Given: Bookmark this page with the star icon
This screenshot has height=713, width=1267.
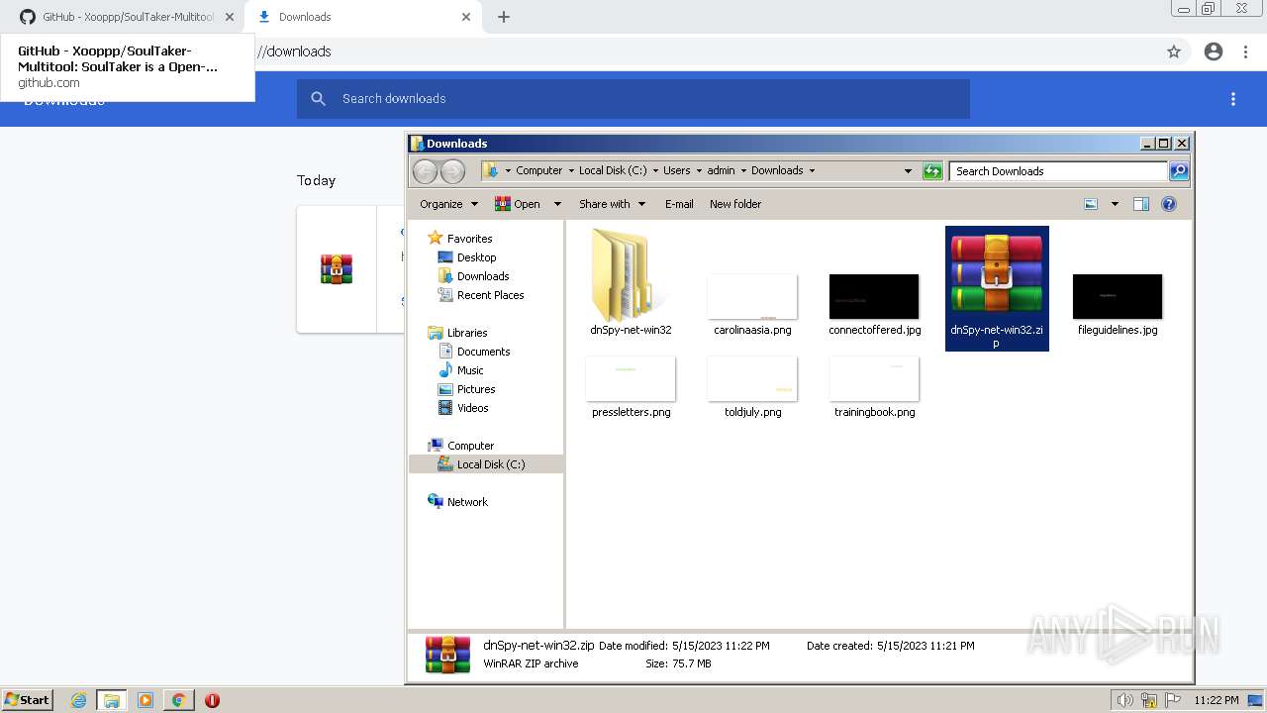Looking at the screenshot, I should 1174,51.
